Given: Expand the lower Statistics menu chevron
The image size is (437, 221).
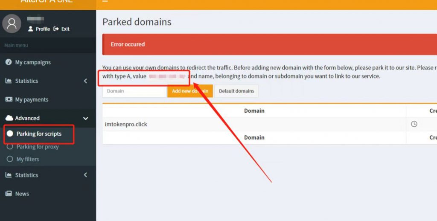Looking at the screenshot, I should tap(85, 175).
